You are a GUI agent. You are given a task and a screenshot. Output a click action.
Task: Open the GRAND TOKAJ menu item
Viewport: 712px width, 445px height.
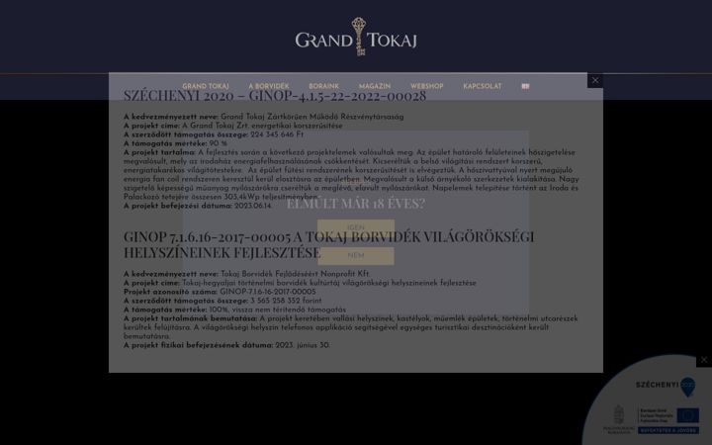(x=206, y=86)
